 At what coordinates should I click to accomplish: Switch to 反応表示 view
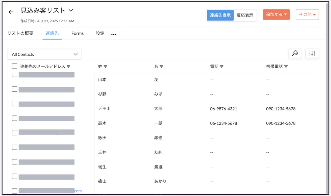point(245,15)
